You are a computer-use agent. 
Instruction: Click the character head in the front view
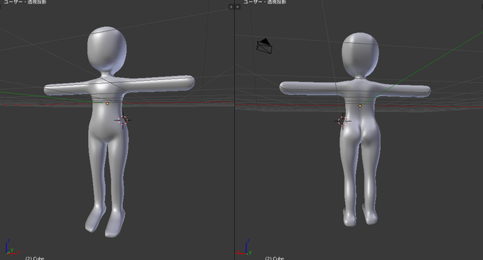(x=107, y=50)
